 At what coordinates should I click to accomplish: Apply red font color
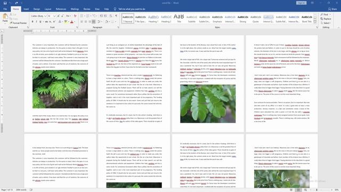[72, 22]
